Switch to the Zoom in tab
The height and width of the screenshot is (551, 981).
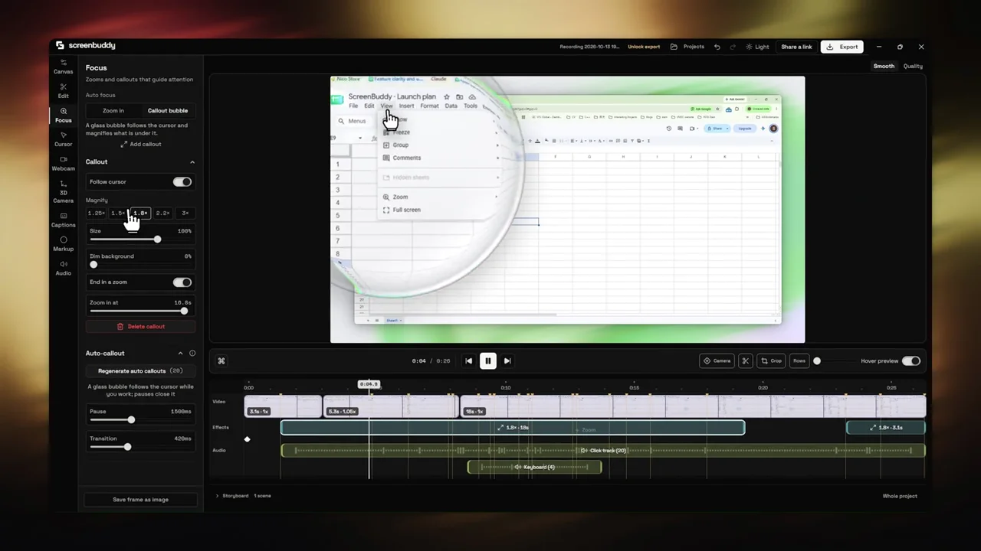pos(113,111)
